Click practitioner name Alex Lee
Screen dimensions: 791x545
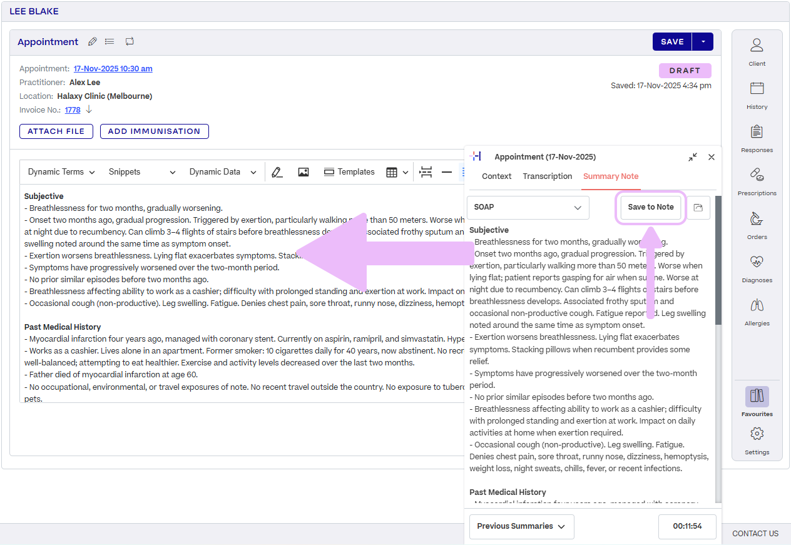[84, 83]
